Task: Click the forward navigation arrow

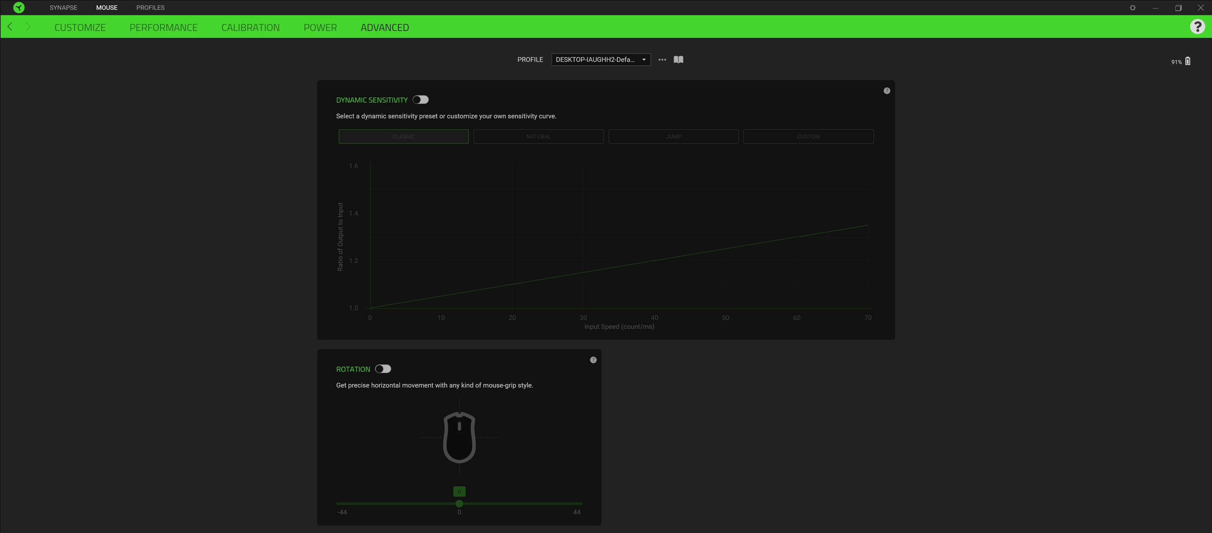Action: click(x=28, y=26)
